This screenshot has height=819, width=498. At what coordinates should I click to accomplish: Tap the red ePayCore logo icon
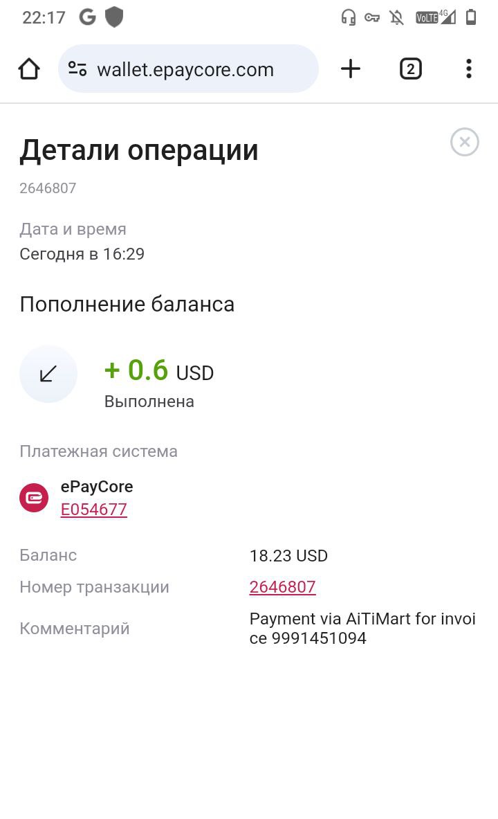click(34, 498)
